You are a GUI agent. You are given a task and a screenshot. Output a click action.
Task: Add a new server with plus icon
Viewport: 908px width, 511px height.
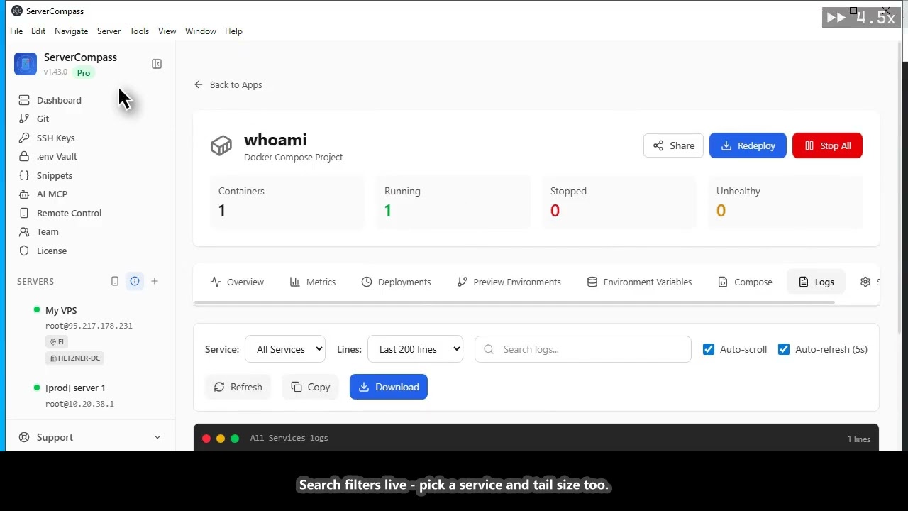155,281
